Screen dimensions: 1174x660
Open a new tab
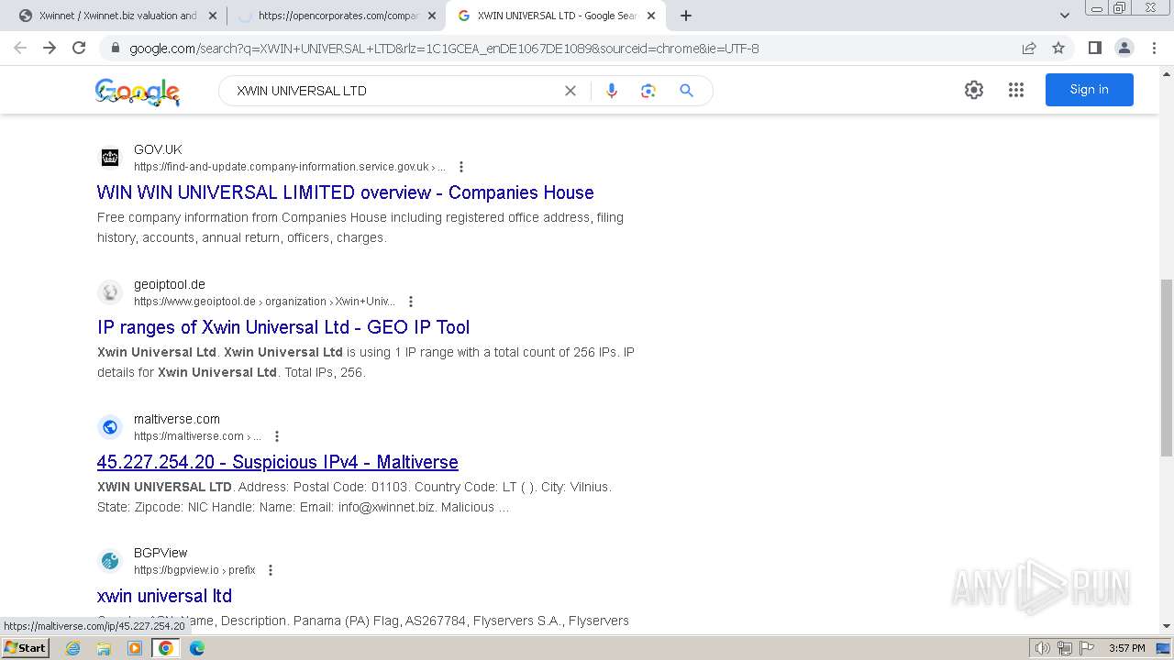click(x=686, y=16)
